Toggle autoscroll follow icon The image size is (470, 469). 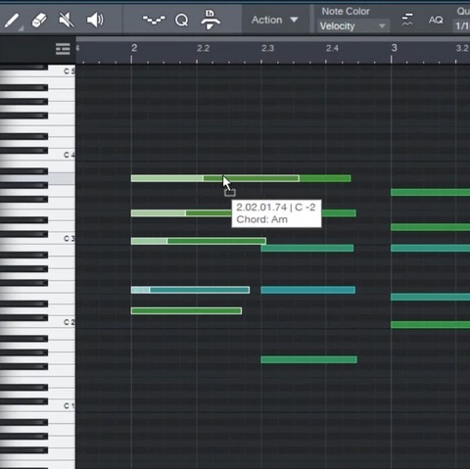tap(154, 21)
